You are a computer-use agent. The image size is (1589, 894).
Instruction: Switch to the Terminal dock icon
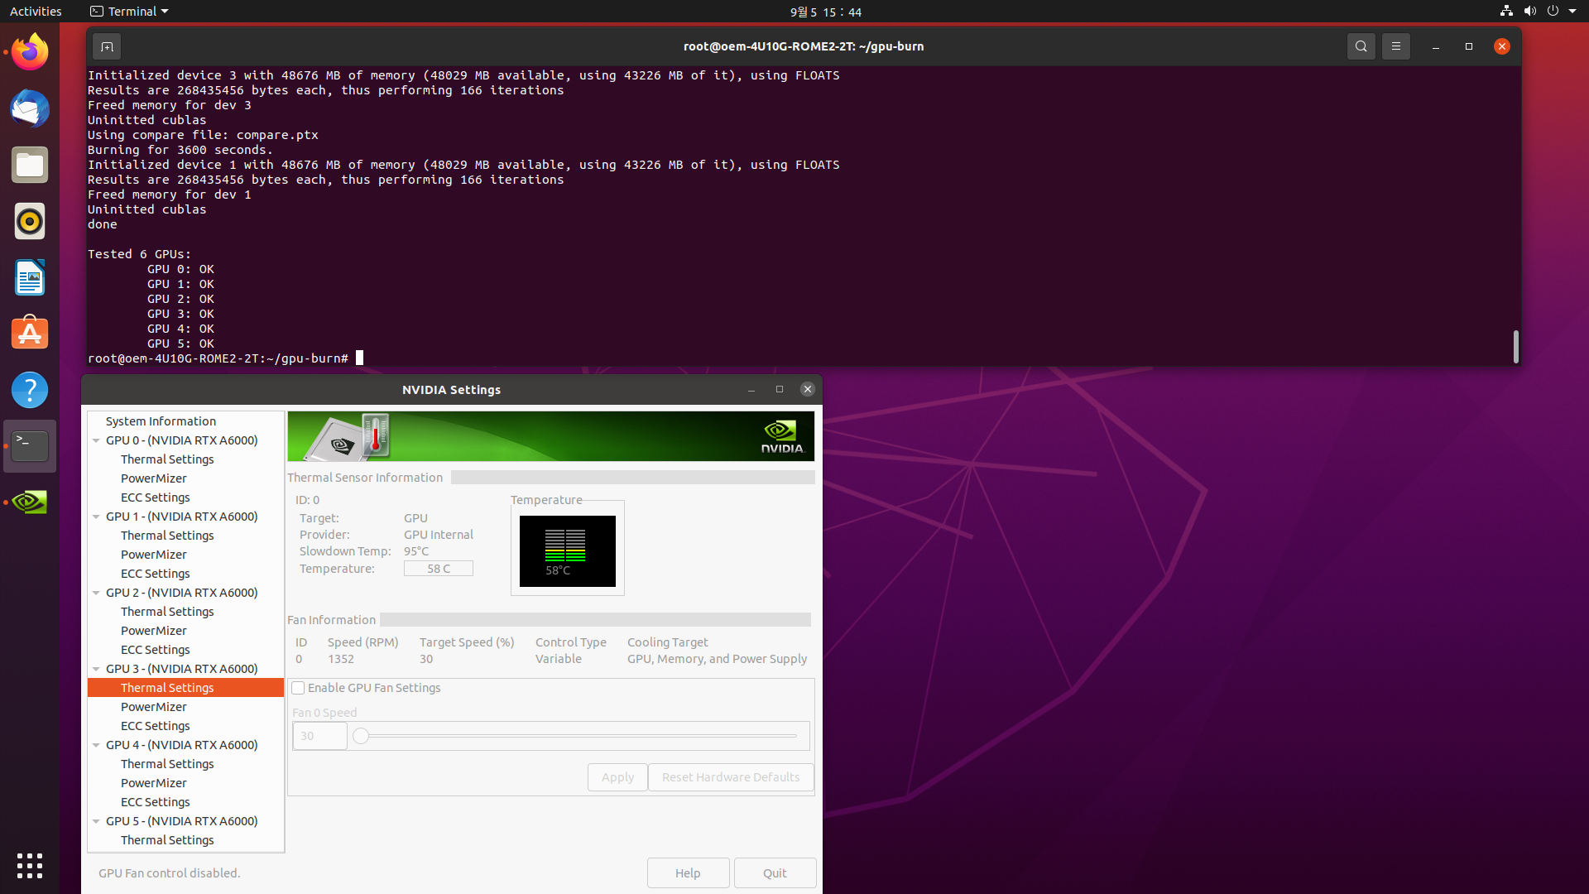click(x=30, y=446)
